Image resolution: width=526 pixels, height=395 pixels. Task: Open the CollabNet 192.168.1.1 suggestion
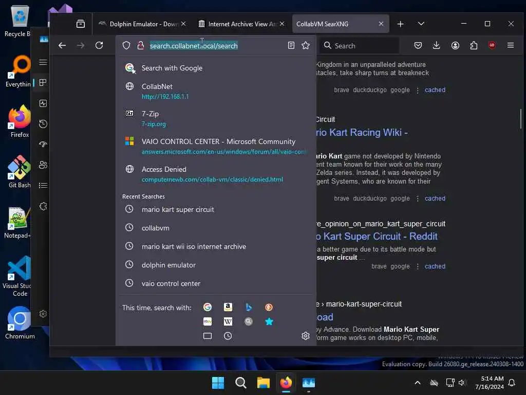[x=216, y=92]
